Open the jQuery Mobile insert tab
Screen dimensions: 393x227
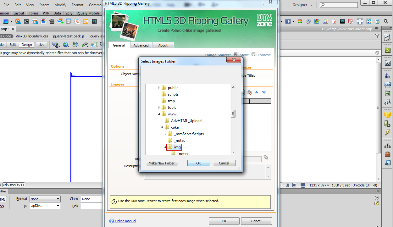88,13
